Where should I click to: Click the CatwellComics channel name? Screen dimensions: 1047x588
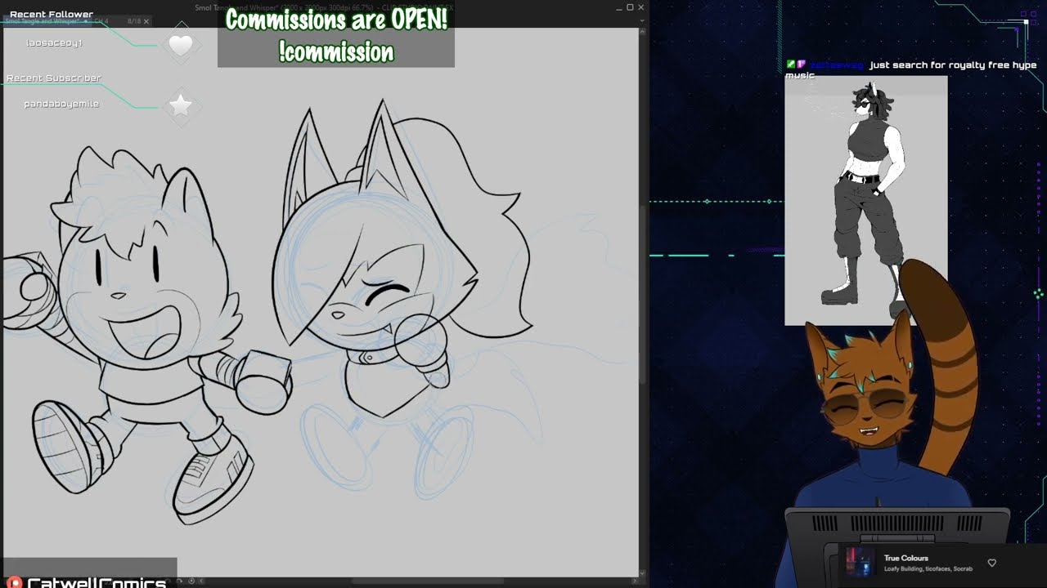pyautogui.click(x=97, y=582)
